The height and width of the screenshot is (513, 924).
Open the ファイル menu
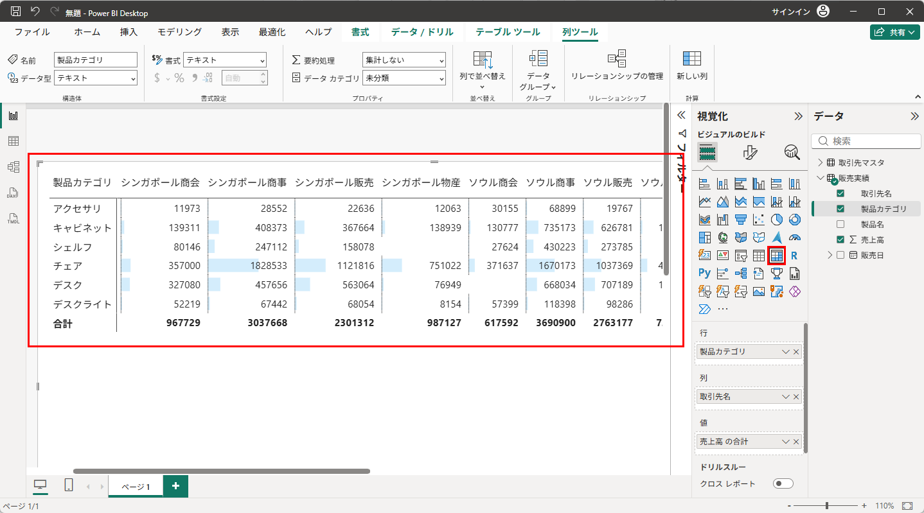tap(32, 32)
